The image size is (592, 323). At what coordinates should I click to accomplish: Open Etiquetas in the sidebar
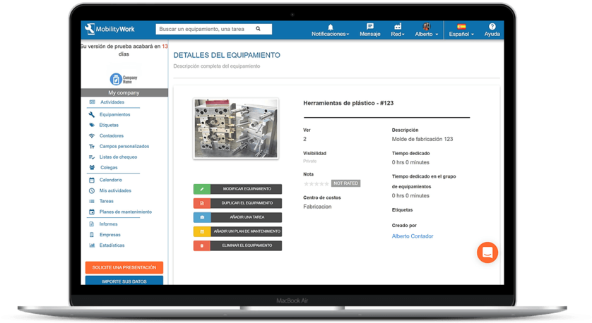pos(109,125)
